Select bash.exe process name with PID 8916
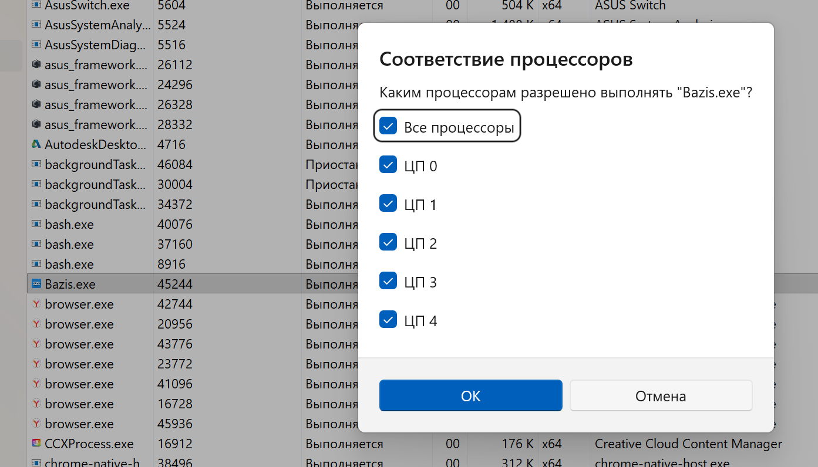This screenshot has height=467, width=818. point(69,264)
